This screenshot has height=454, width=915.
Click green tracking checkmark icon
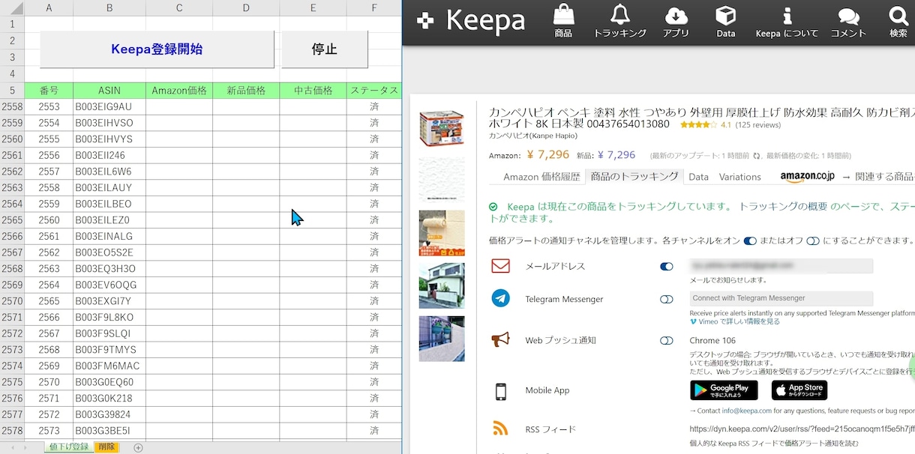point(493,207)
